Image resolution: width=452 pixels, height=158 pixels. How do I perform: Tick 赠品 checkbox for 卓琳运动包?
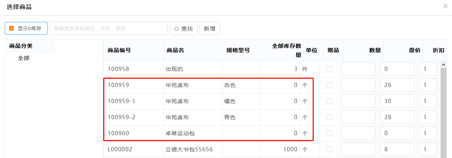click(329, 133)
